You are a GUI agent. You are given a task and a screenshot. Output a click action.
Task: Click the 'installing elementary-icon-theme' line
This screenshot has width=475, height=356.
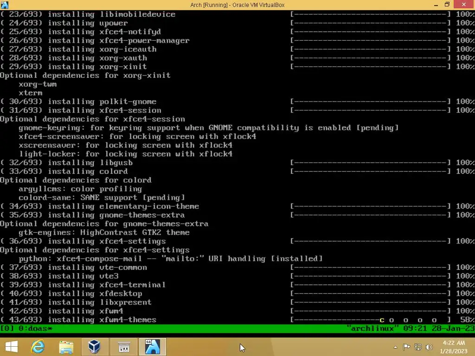(x=100, y=206)
